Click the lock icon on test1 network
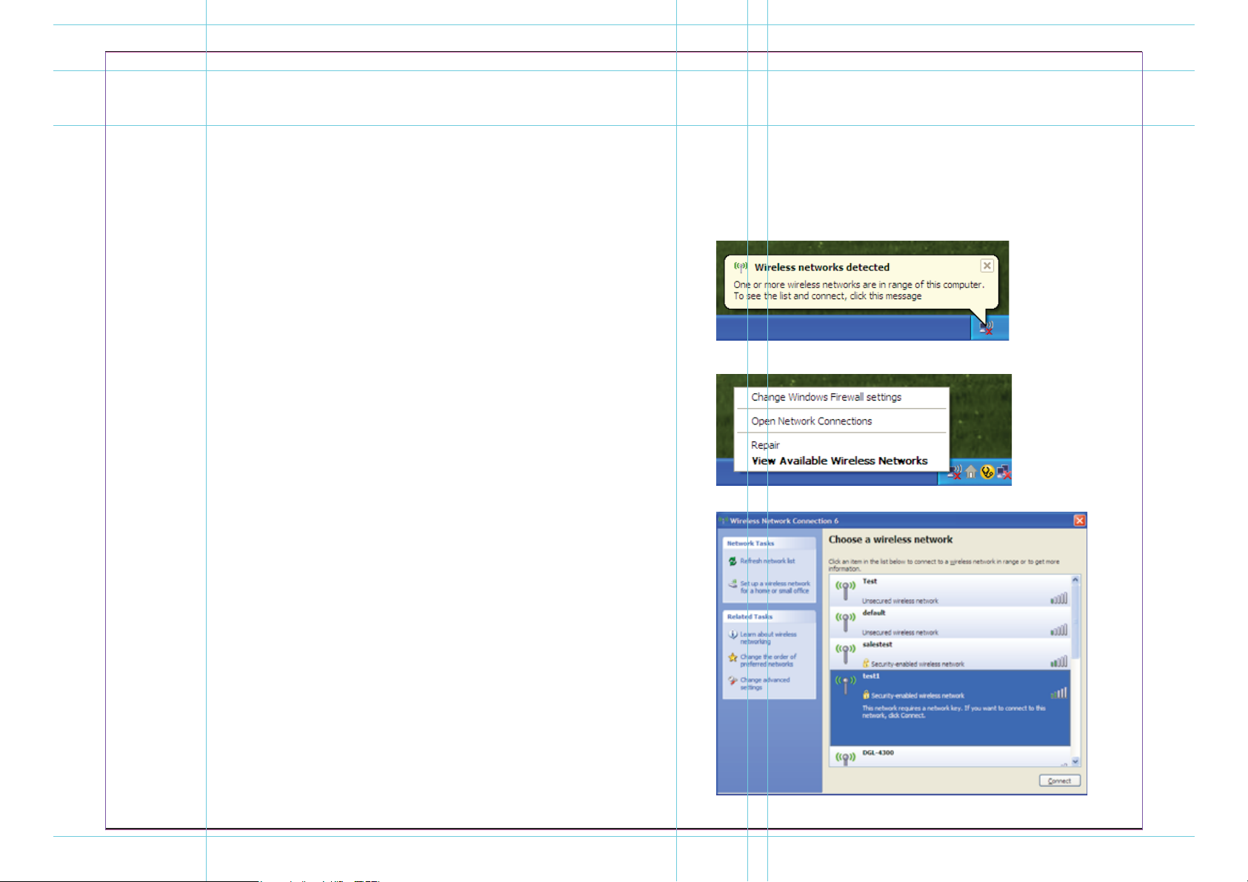 [x=865, y=695]
